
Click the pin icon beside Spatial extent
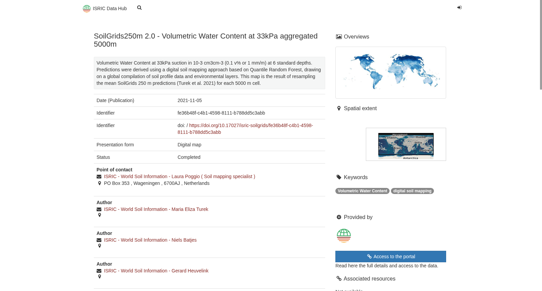pyautogui.click(x=339, y=108)
